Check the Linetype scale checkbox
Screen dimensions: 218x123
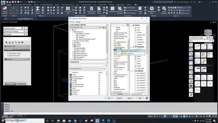(x=136, y=35)
